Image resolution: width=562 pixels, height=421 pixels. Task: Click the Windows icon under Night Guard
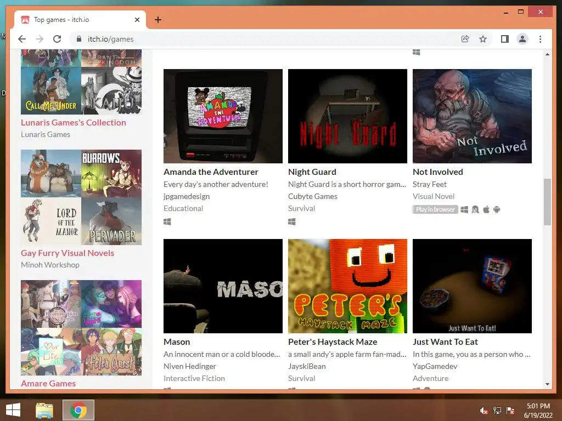point(292,222)
